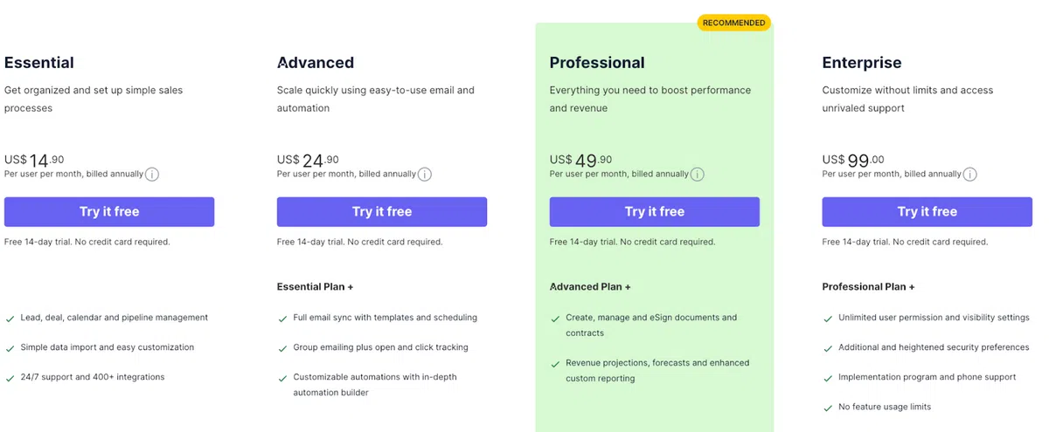Click checkmark beside Full email sync feature

(x=282, y=319)
